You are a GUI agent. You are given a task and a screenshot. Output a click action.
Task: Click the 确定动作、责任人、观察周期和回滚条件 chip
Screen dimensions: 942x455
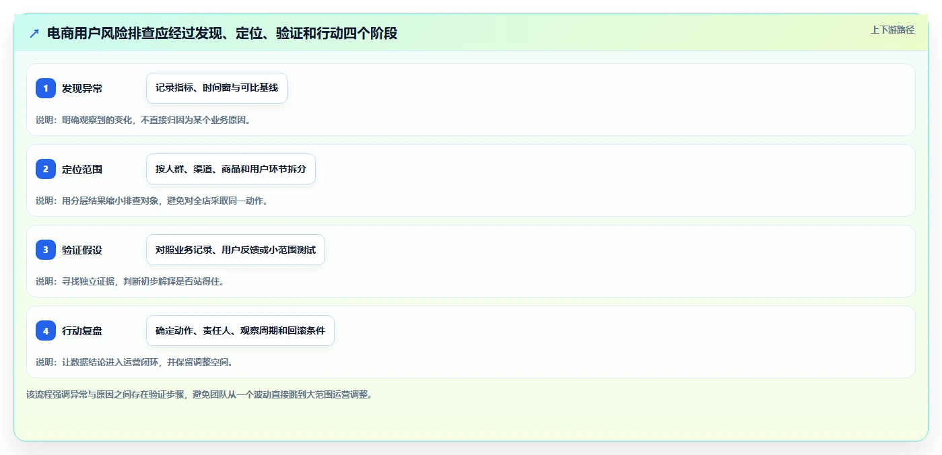coord(240,330)
